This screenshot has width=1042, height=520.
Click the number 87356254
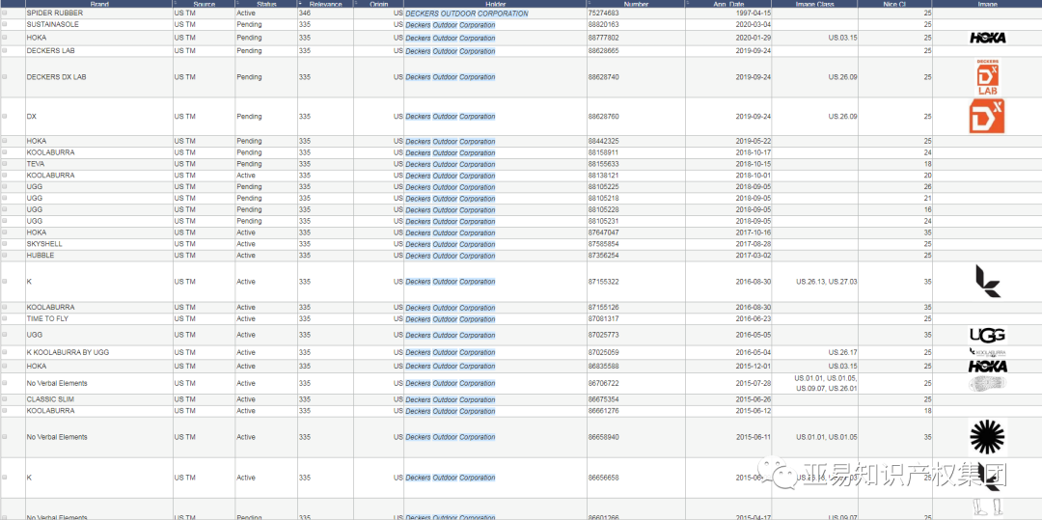(x=603, y=256)
